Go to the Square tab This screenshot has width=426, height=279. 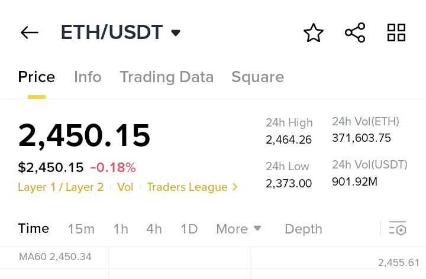[x=257, y=77]
